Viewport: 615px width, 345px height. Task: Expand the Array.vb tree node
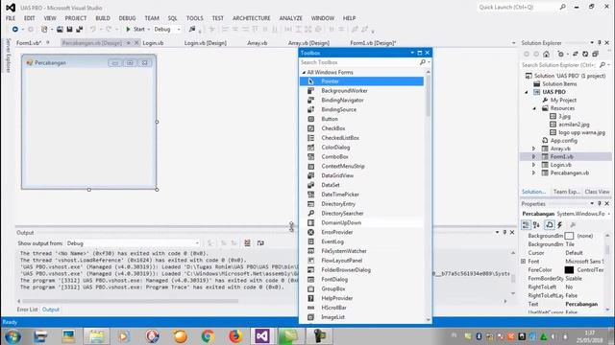[x=534, y=149]
